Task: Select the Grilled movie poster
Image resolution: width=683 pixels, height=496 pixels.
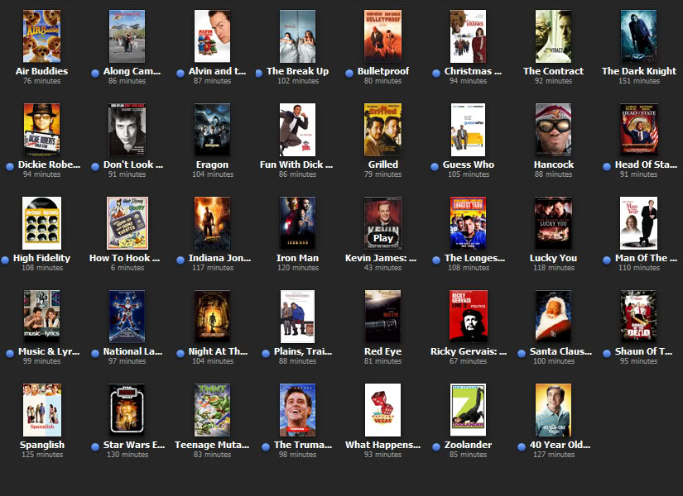Action: [382, 130]
